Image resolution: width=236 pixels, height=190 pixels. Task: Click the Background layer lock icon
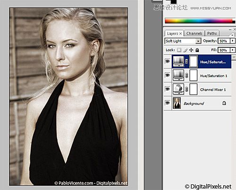224,103
